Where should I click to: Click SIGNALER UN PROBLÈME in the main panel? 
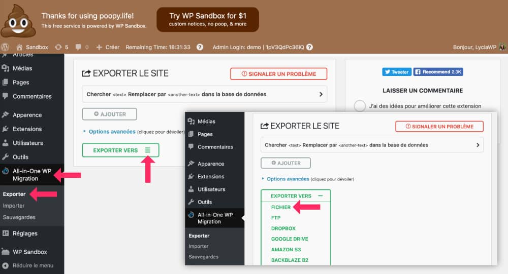[278, 73]
